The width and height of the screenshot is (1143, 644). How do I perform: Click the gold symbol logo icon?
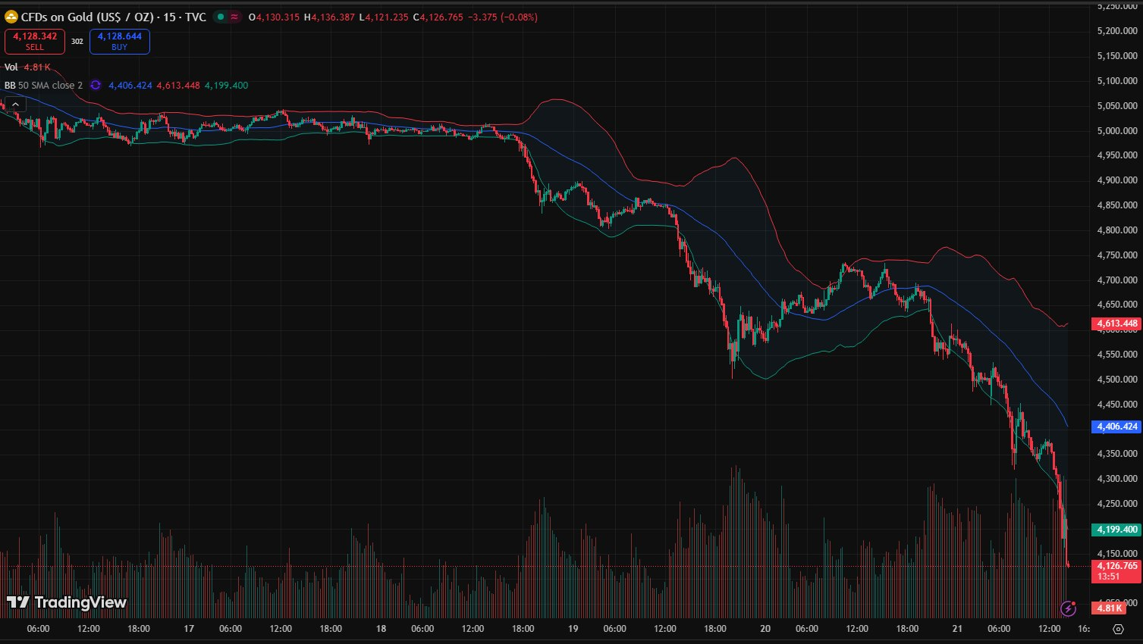pyautogui.click(x=11, y=17)
